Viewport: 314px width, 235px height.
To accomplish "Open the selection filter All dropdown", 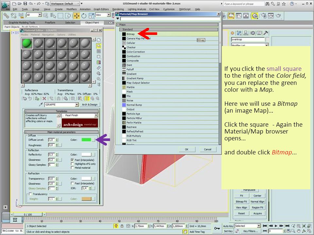I will [34, 15].
